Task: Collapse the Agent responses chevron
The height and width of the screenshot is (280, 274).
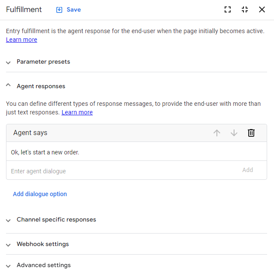Action: (8, 86)
